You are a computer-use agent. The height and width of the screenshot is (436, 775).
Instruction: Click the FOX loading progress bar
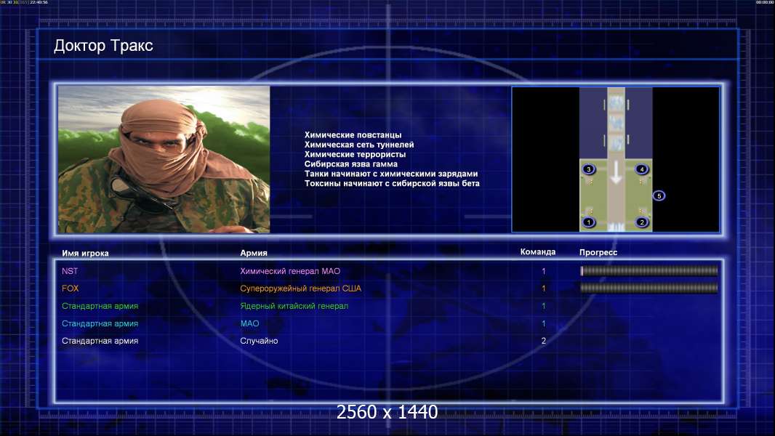(649, 288)
